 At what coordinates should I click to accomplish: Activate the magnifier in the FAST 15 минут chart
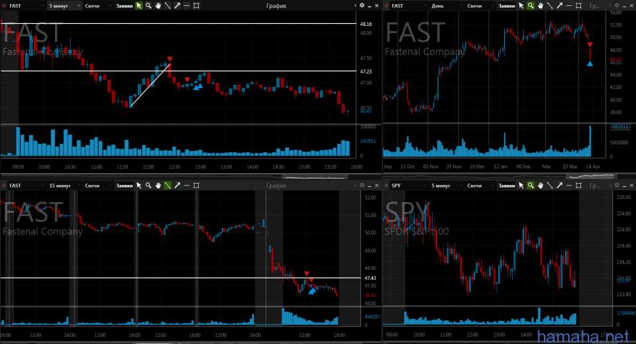148,186
